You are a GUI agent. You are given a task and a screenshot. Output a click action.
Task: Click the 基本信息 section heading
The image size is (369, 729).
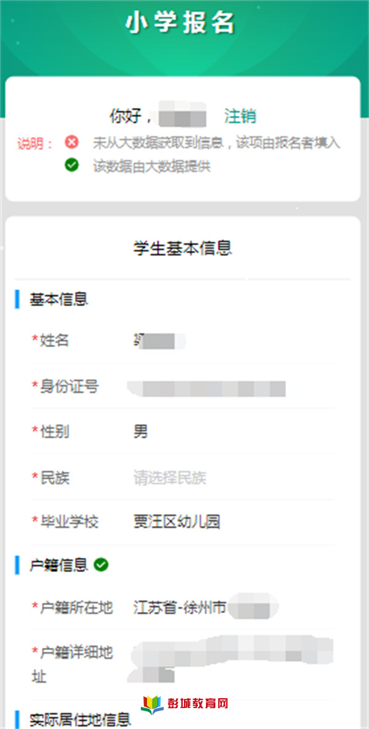pos(59,299)
